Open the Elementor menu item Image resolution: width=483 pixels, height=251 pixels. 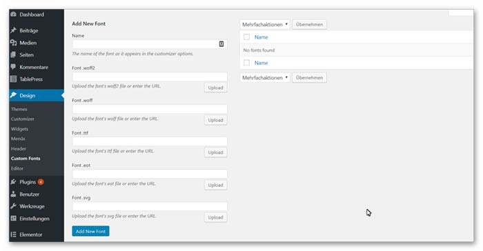[37, 234]
